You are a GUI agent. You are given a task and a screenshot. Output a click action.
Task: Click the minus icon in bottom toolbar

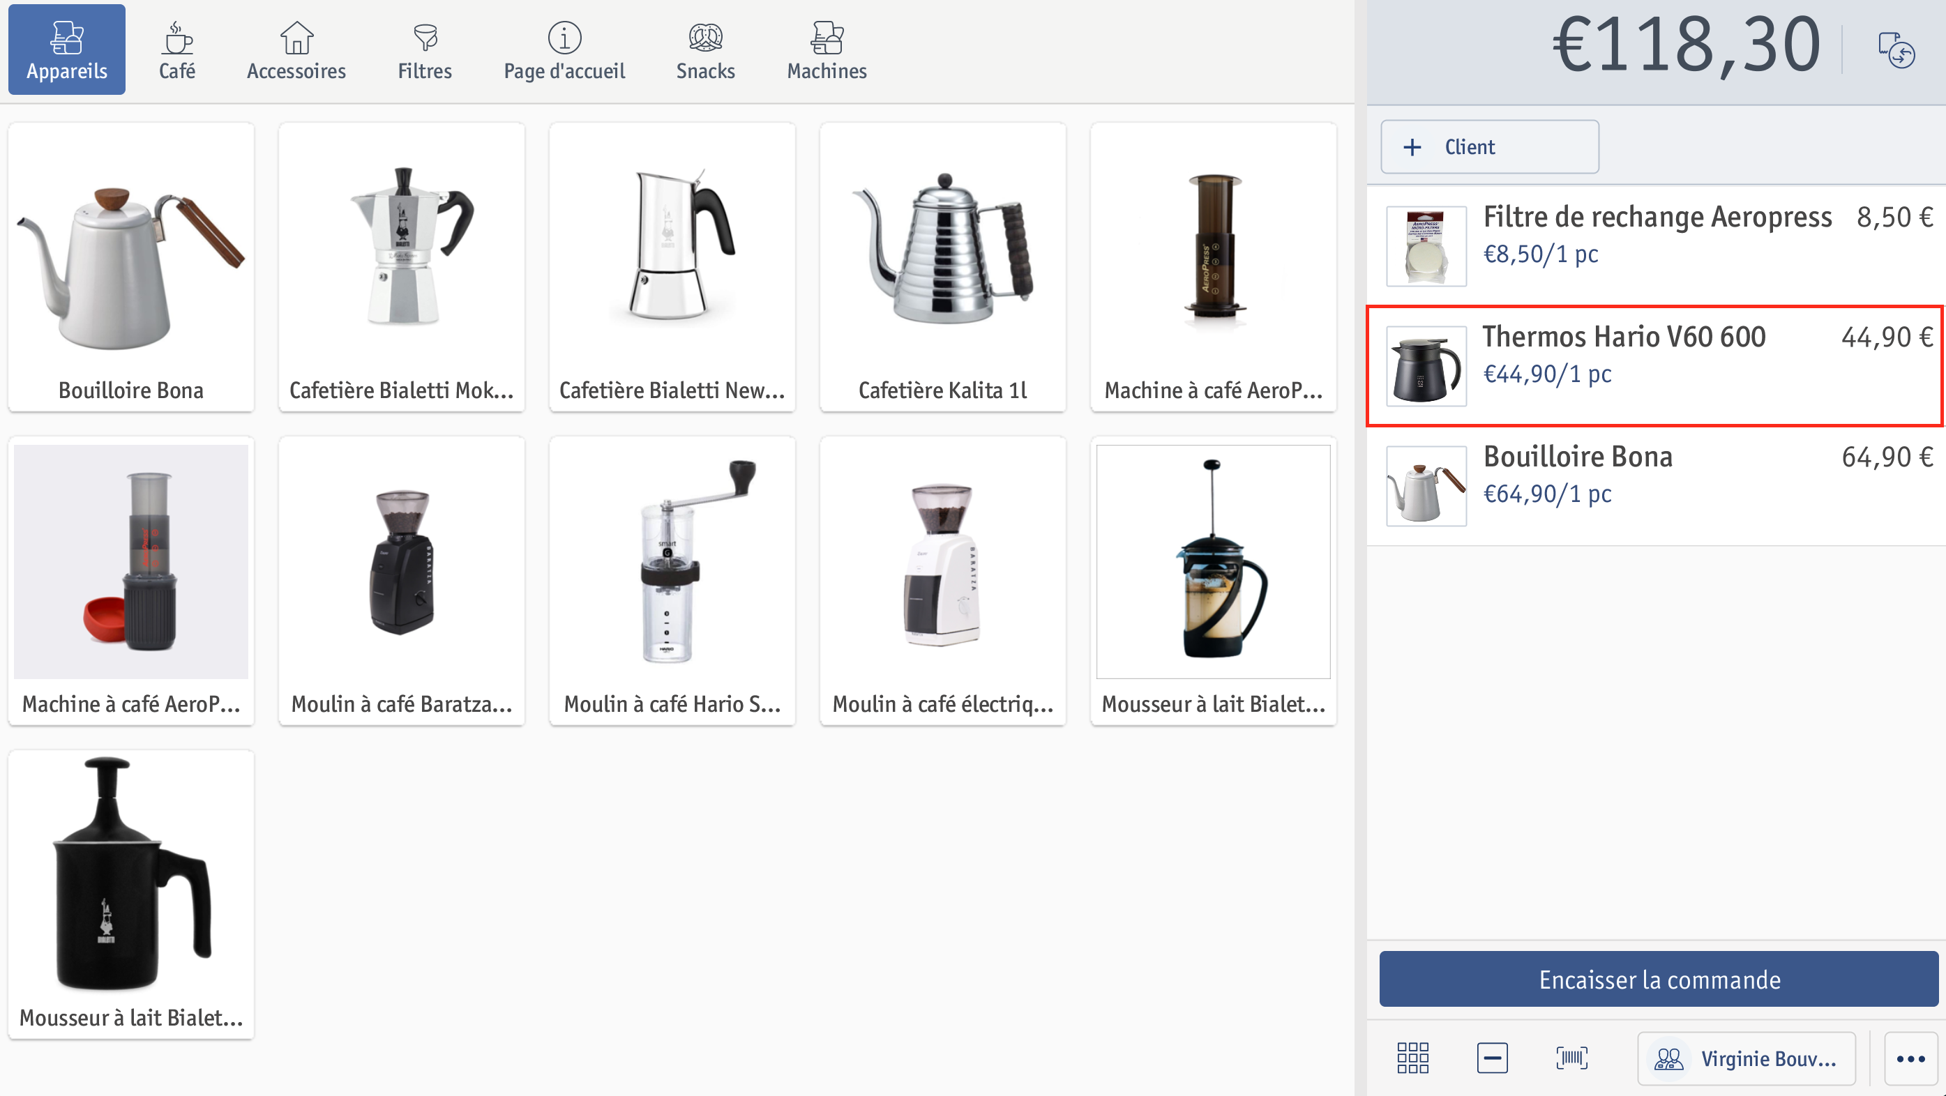1492,1058
